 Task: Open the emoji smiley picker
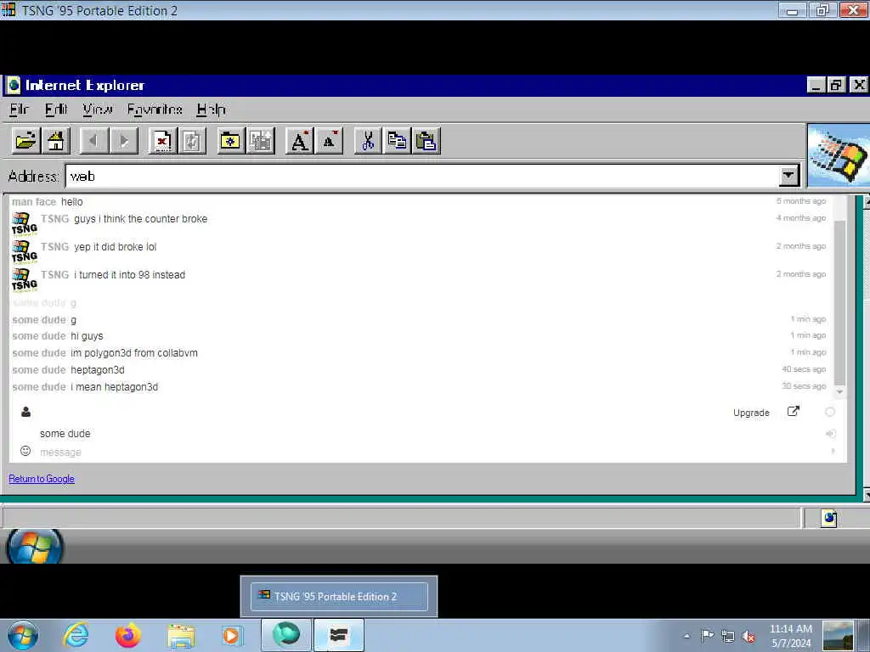point(25,451)
